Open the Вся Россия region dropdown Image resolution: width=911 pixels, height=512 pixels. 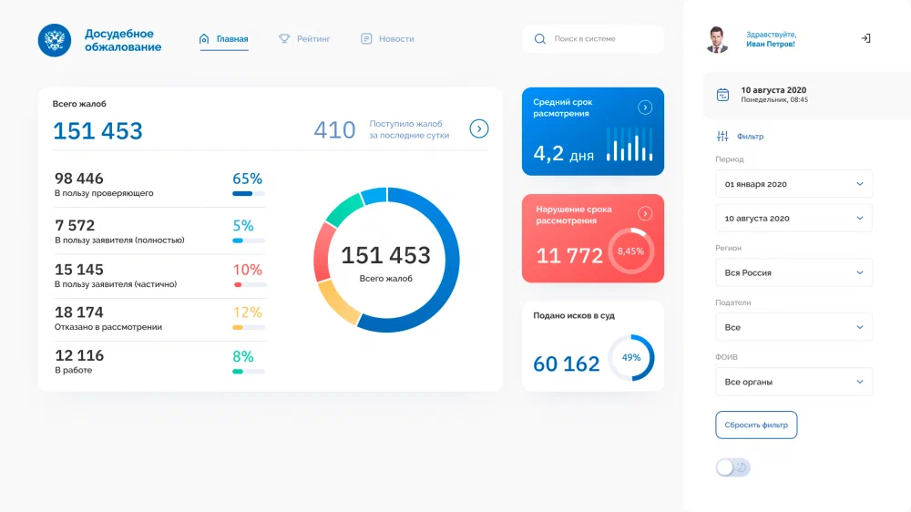[793, 272]
